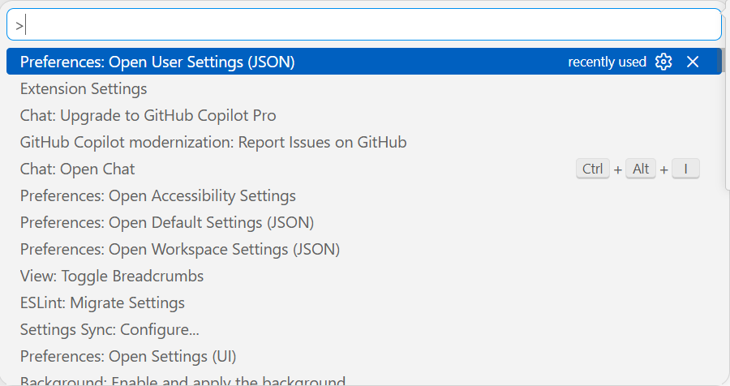Select GitHub Copilot modernization: Report Issues
This screenshot has height=386, width=730.
point(213,142)
